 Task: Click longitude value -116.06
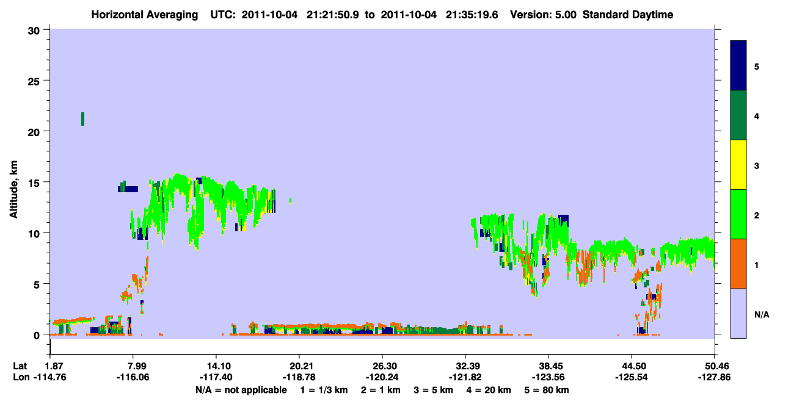tap(133, 378)
